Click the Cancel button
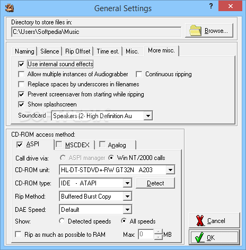The height and width of the screenshot is (250, 246). (x=214, y=220)
